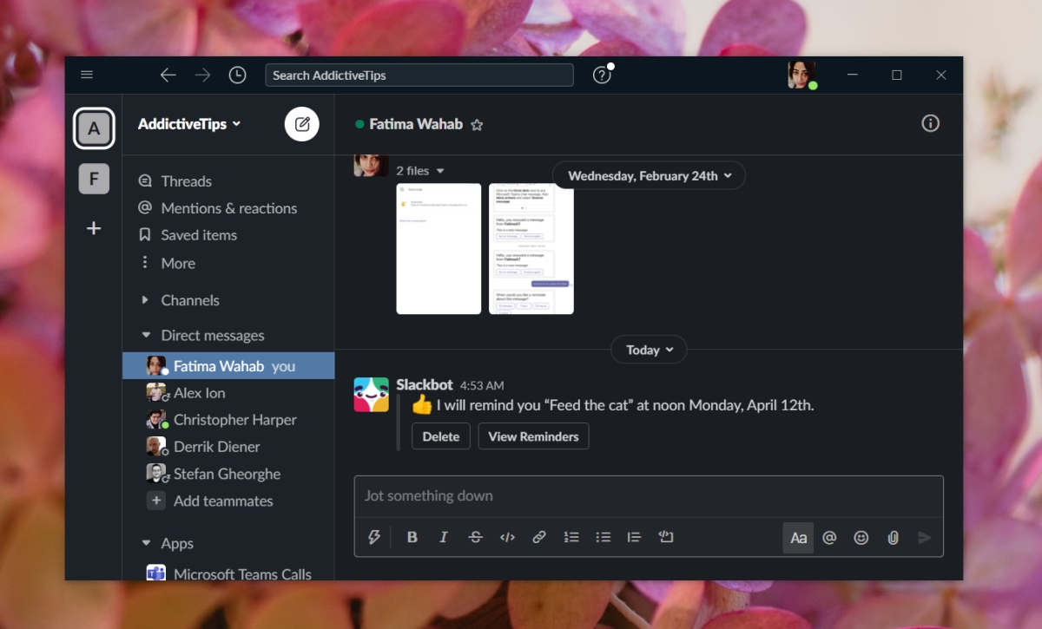Open help question mark icon
This screenshot has width=1042, height=629.
[602, 75]
